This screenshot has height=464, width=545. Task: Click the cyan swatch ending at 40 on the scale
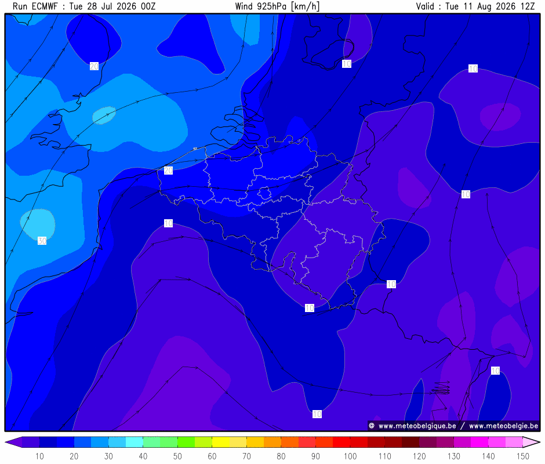pyautogui.click(x=134, y=442)
